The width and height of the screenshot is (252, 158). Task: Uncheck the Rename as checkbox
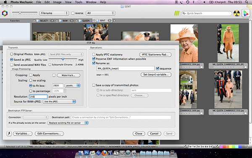tap(94, 63)
